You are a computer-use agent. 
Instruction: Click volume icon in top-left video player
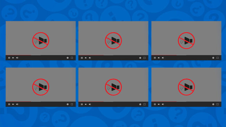(17, 58)
